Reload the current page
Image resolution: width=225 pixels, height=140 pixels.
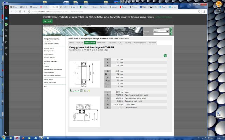tap(20, 12)
